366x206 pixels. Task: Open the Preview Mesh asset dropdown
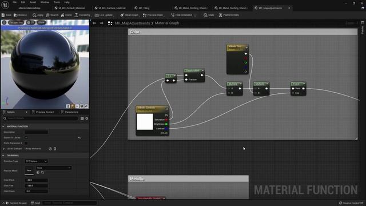(54, 168)
